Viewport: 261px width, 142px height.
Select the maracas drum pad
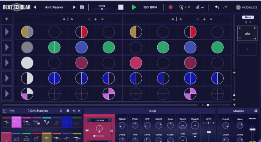pyautogui.click(x=47, y=122)
